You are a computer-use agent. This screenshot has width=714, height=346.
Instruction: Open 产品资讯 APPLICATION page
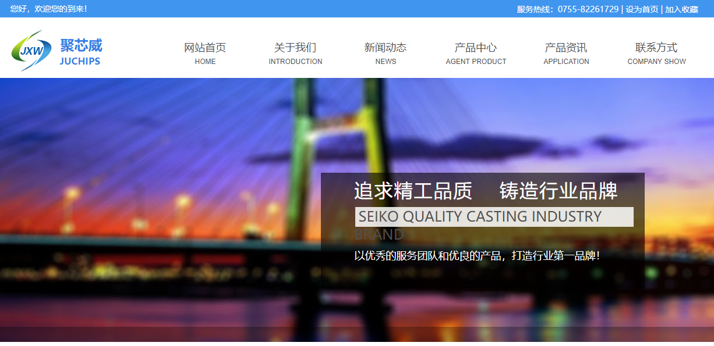(x=566, y=53)
